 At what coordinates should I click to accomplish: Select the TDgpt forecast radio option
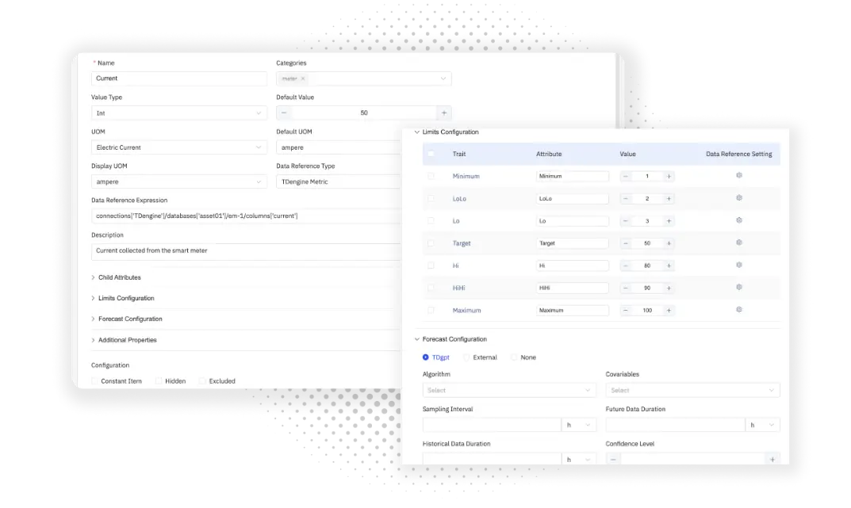(x=425, y=357)
